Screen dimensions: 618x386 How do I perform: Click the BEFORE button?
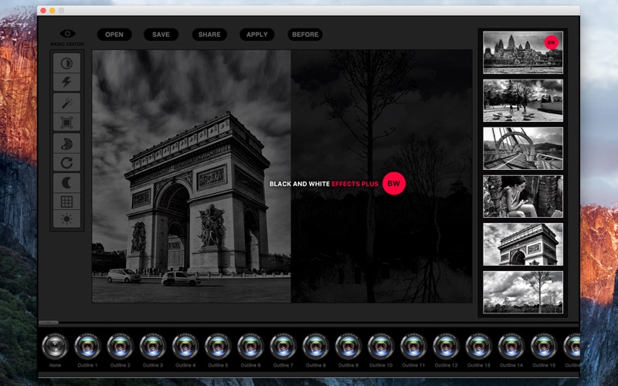305,35
